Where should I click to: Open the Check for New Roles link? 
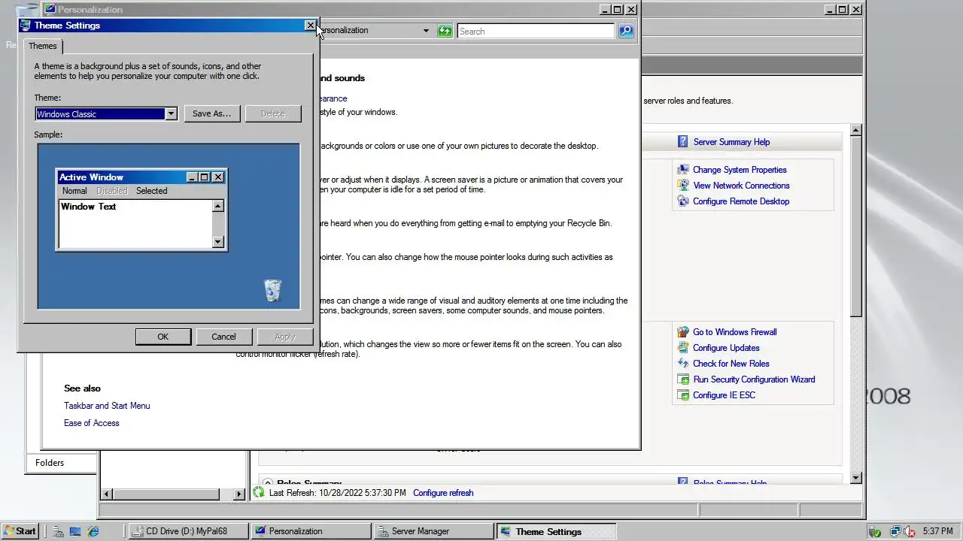click(731, 364)
